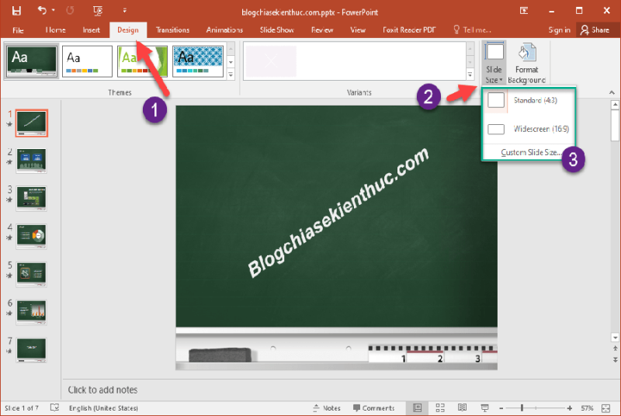Open Ribbon Display Options icon
Screen dimensions: 621x416
pos(523,11)
